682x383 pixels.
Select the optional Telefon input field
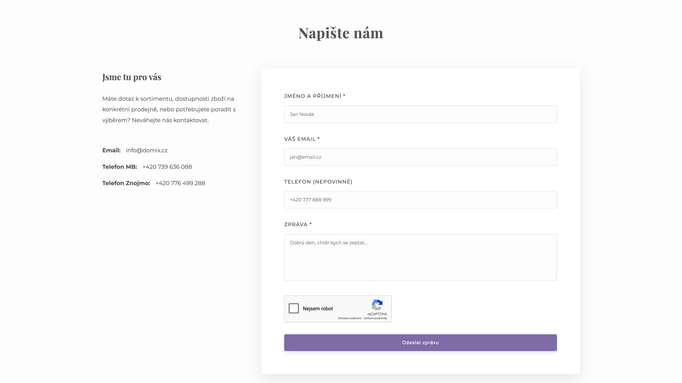(420, 200)
